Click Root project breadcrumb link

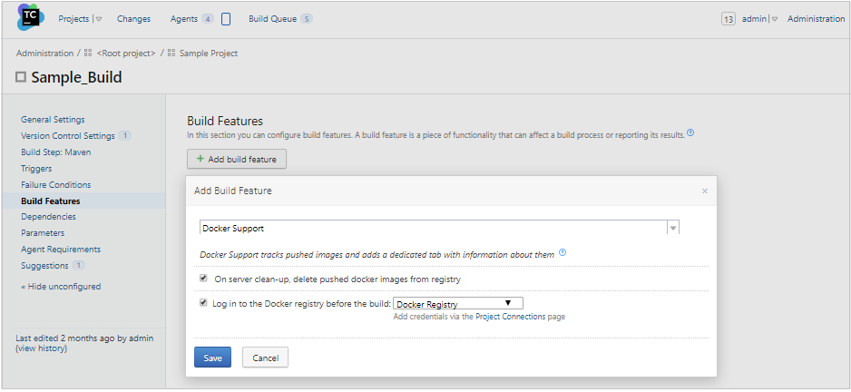(126, 54)
